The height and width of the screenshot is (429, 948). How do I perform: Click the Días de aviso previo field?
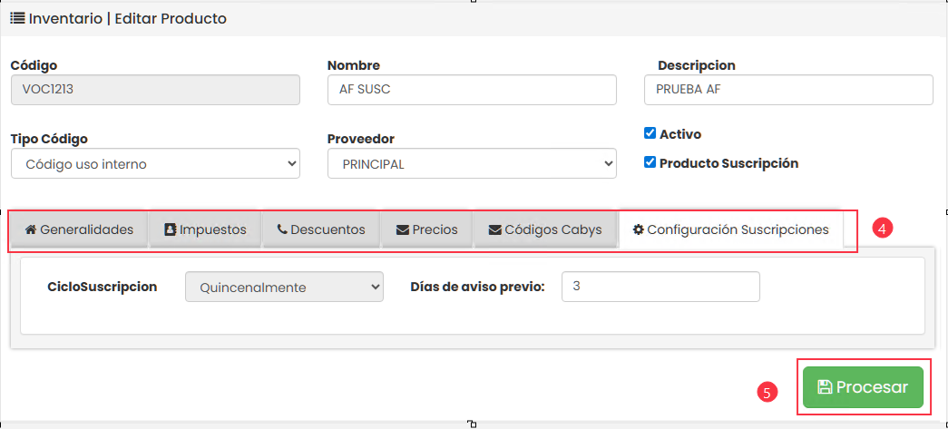point(660,286)
